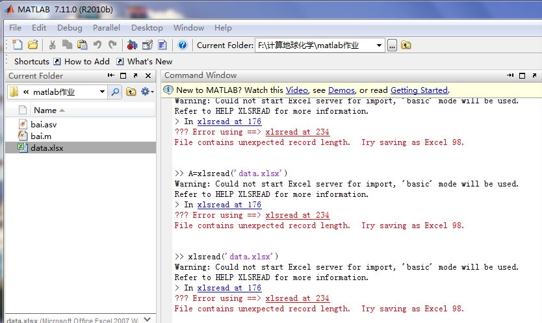Open the Help menu
Image resolution: width=542 pixels, height=323 pixels.
[x=223, y=28]
